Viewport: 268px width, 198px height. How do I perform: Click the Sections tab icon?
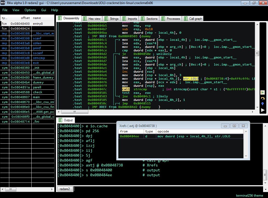coord(143,18)
